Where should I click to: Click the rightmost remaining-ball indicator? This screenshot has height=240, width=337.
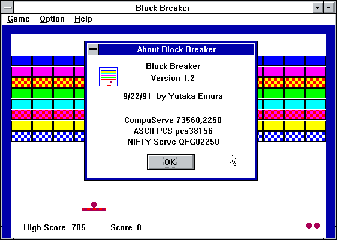coord(317,226)
